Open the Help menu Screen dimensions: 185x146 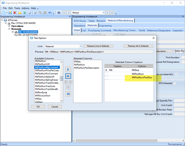tap(33, 8)
